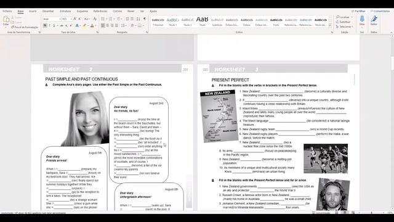The width and height of the screenshot is (394, 222).
Task: Decrease font size with shrink font icon
Action: point(79,19)
